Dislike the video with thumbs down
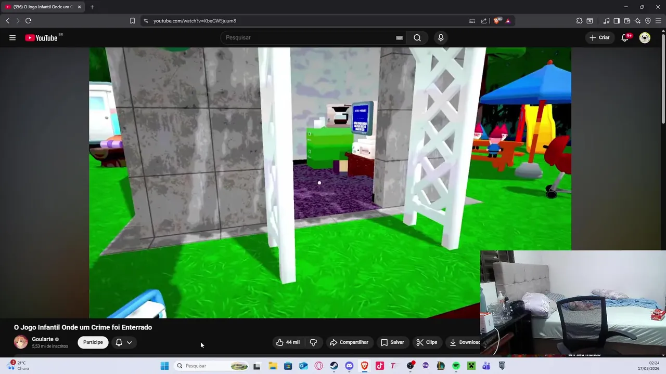Viewport: 666px width, 374px height. [x=313, y=342]
